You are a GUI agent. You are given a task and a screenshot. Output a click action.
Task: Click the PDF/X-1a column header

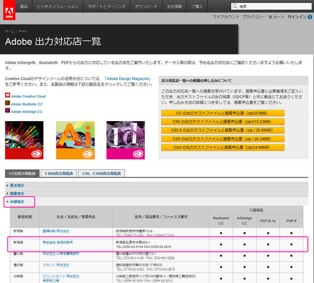pos(268,221)
